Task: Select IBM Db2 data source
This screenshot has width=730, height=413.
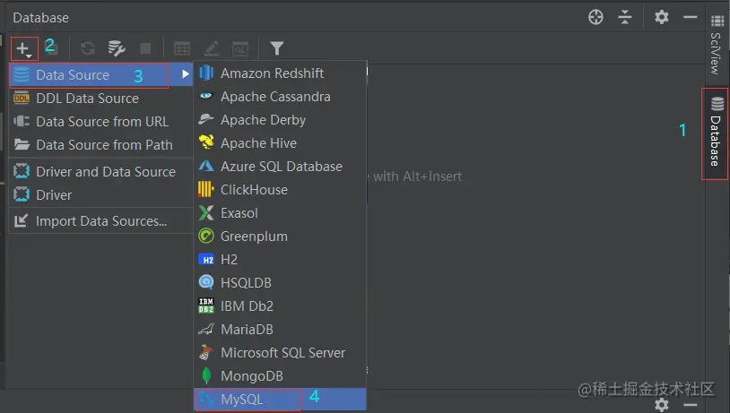Action: click(280, 305)
